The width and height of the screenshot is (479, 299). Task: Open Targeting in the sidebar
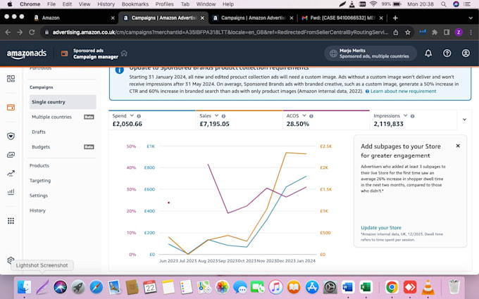[40, 180]
